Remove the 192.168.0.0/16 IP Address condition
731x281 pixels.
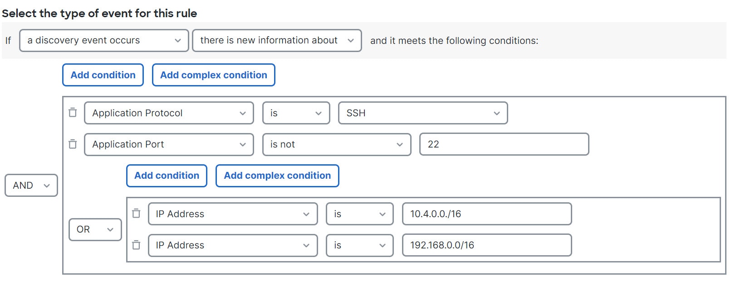[136, 245]
